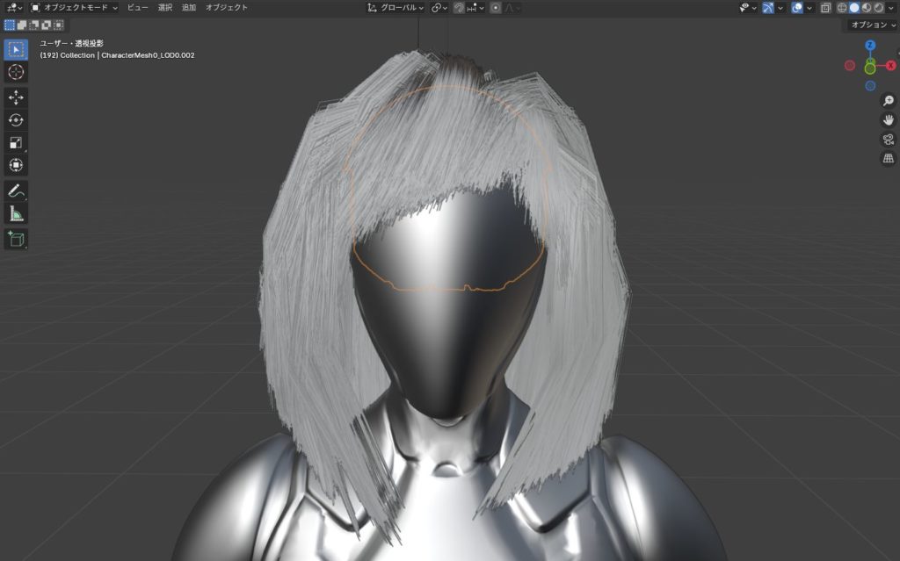Select the Cursor tool in the toolbar
Image resolution: width=900 pixels, height=561 pixels.
point(16,72)
